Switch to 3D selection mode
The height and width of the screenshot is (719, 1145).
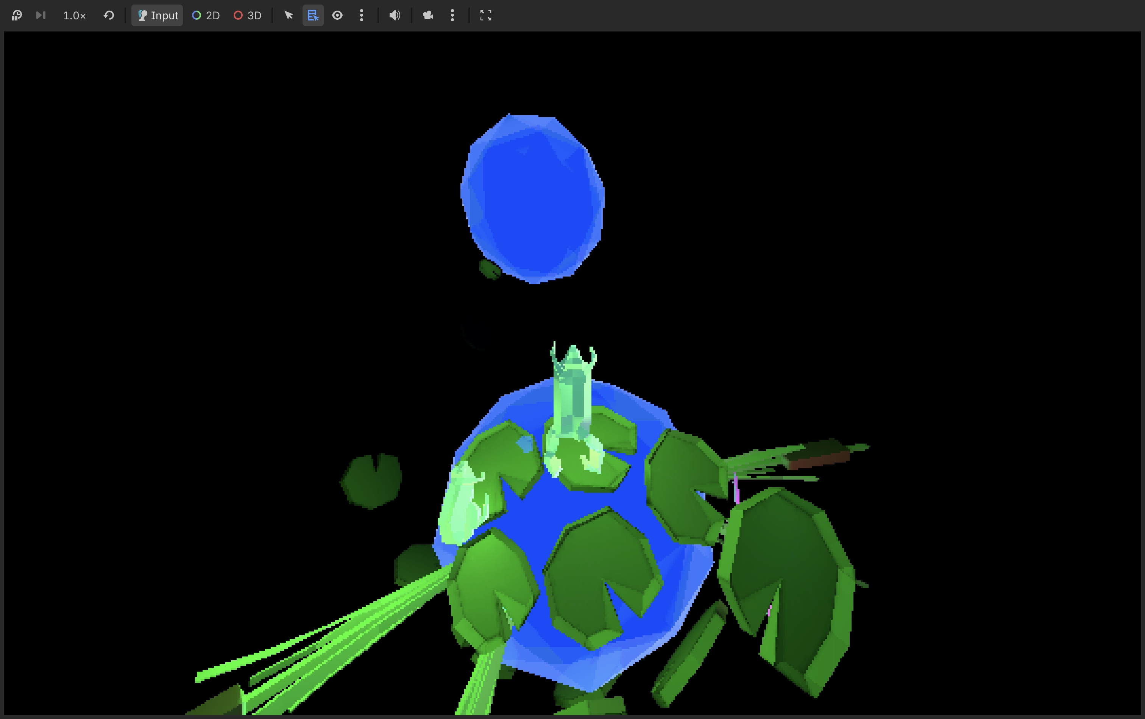click(x=248, y=15)
